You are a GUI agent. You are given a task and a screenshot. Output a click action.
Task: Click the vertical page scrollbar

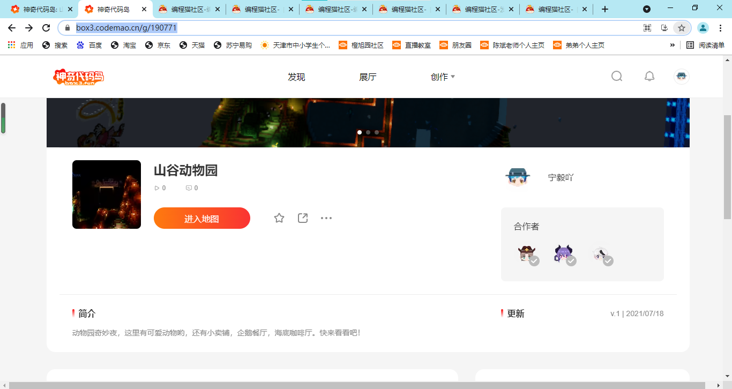[x=727, y=166]
